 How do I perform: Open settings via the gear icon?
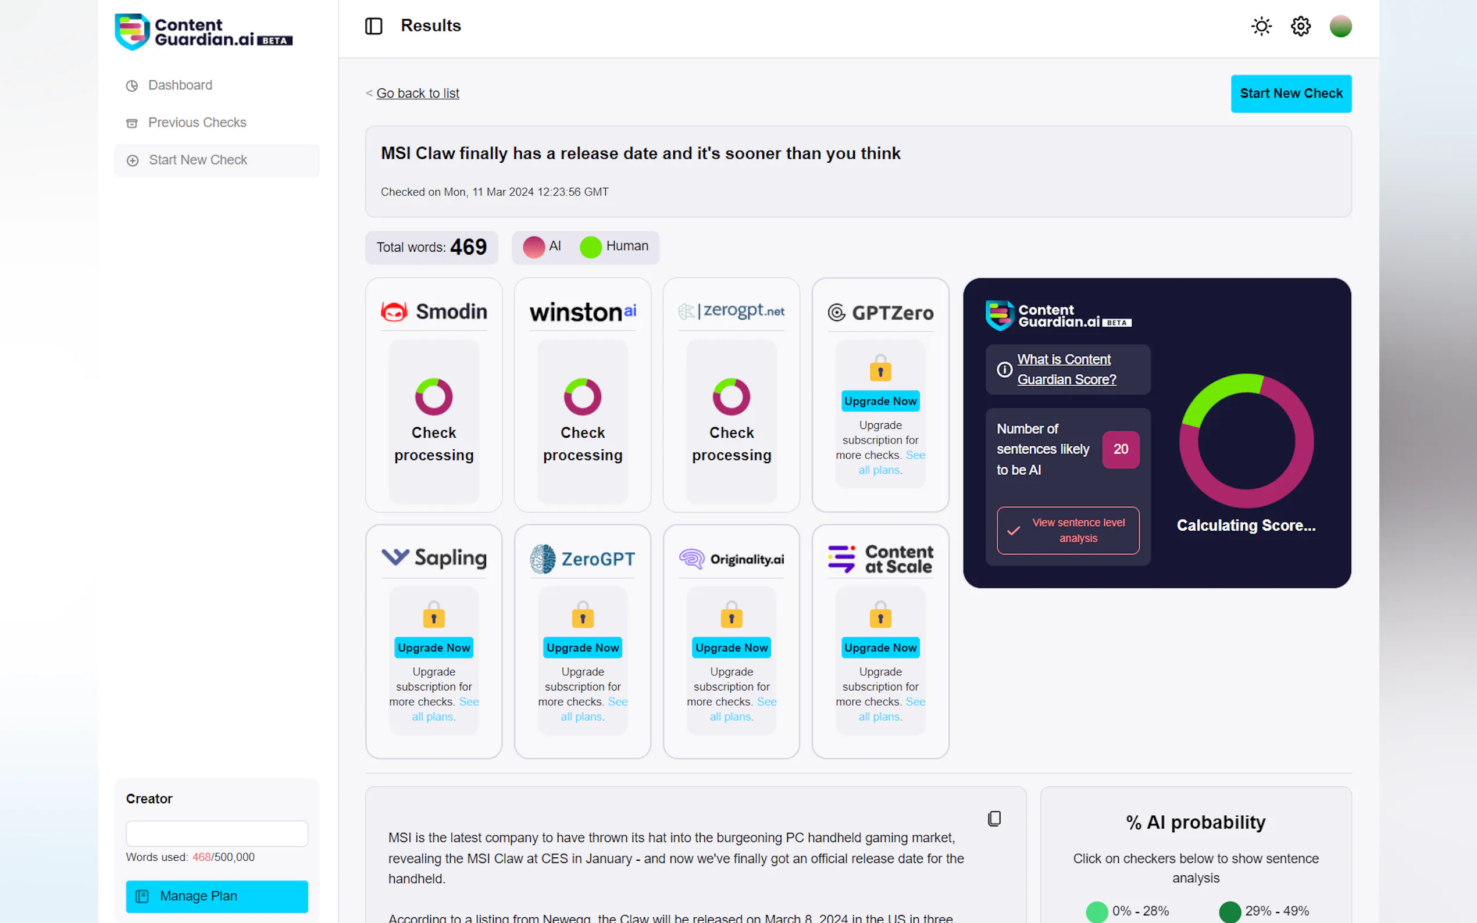(x=1301, y=26)
